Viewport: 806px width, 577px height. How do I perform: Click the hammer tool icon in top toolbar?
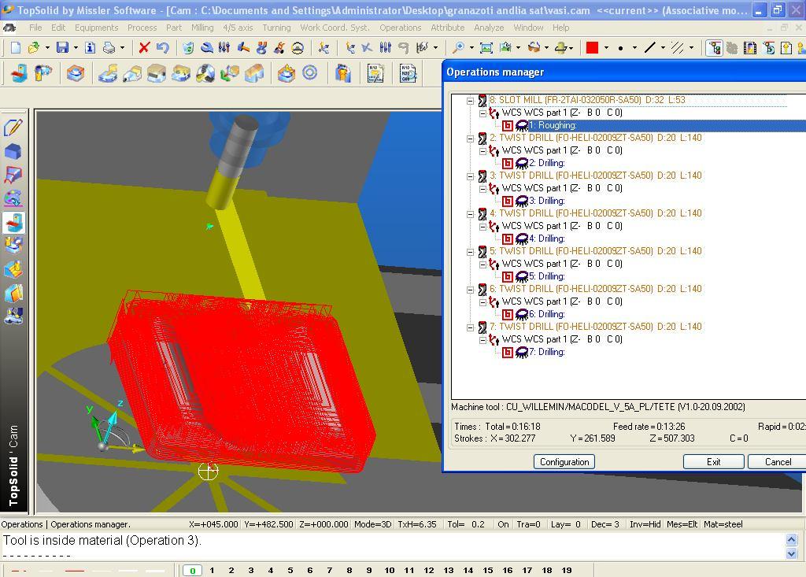coord(243,48)
